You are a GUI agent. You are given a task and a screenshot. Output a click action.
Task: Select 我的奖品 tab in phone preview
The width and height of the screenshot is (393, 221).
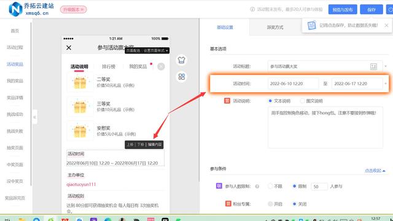click(x=138, y=67)
